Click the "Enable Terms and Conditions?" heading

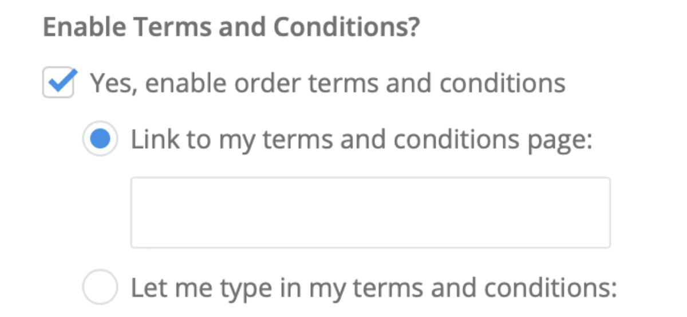[x=232, y=28]
